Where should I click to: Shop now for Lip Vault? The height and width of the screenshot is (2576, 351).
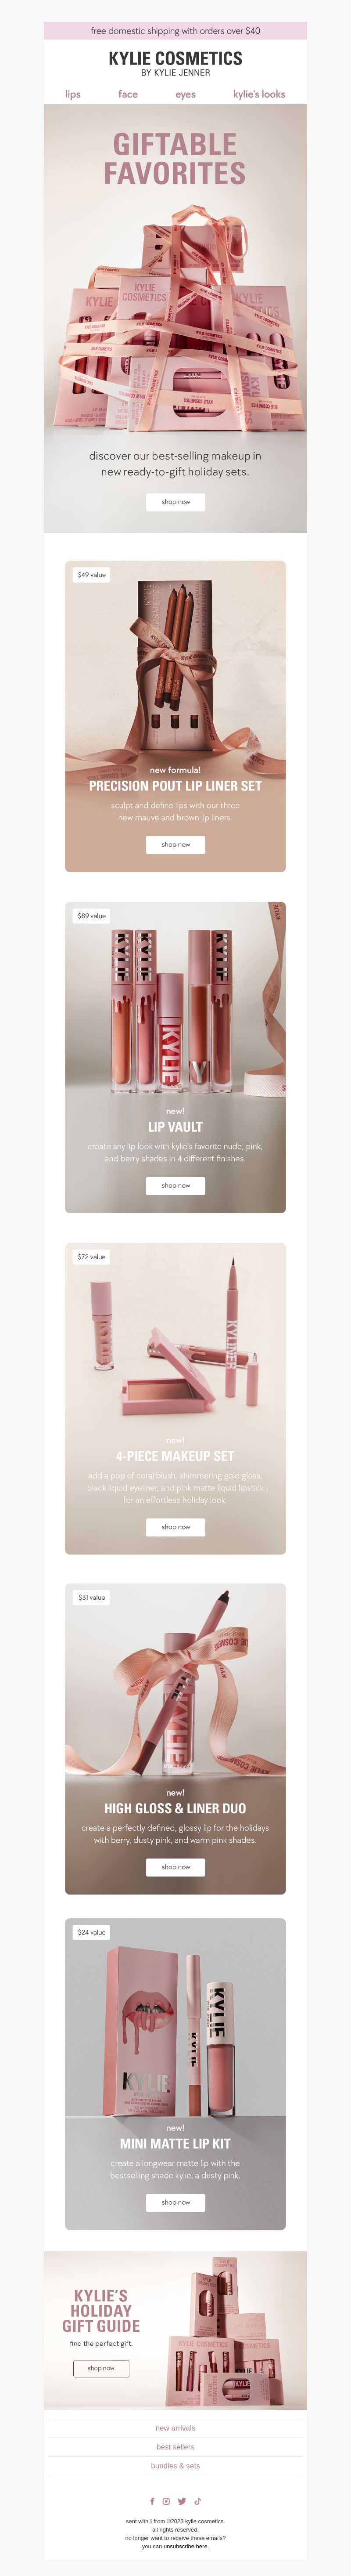pos(176,1186)
